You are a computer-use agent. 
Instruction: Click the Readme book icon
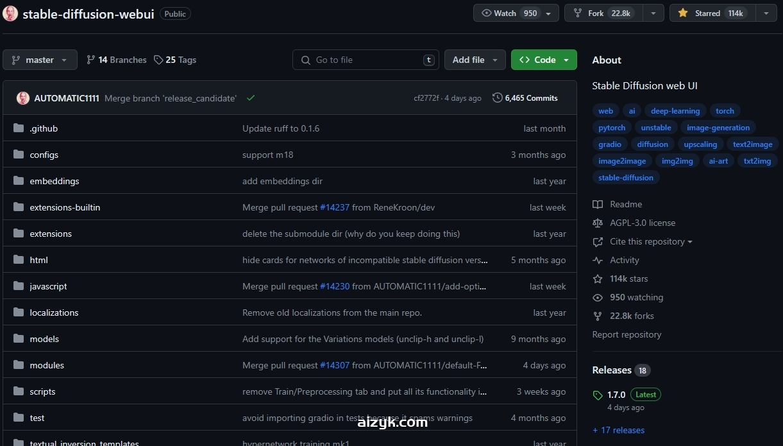598,204
